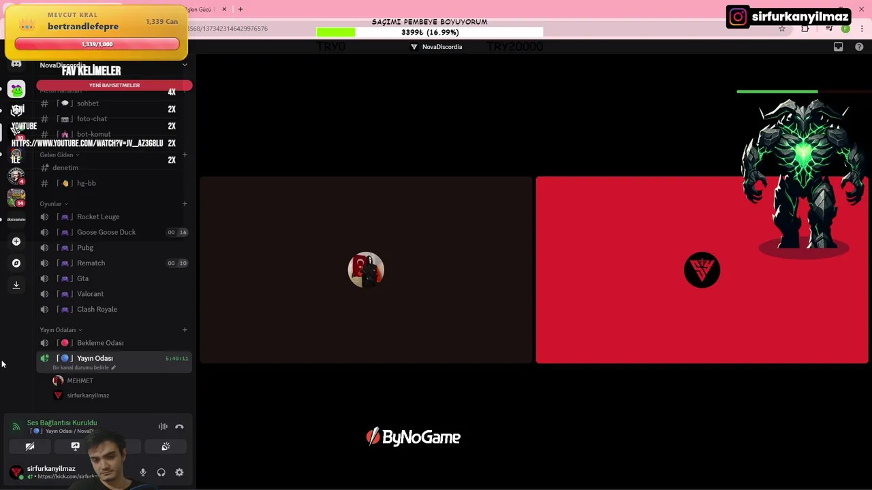Bookmark the page with the star icon

(782, 29)
